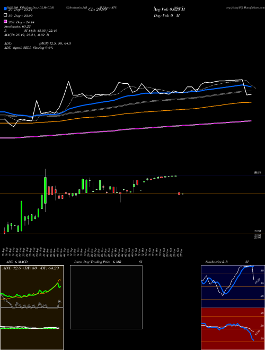
Task: Click the 'ADX: 12.5 +DY: 50 -DY: 64.29' header
Action: tap(31, 268)
